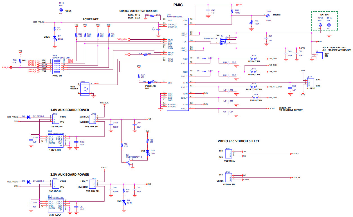Select the PMIC section title
This screenshot has width=353, height=217.
click(x=178, y=5)
